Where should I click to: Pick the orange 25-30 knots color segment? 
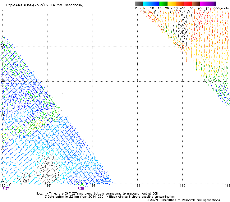[x=180, y=4]
